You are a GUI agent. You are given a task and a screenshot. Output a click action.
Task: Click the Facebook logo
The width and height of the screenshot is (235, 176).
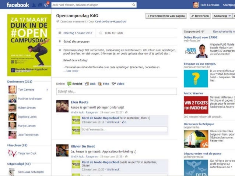(18, 5)
